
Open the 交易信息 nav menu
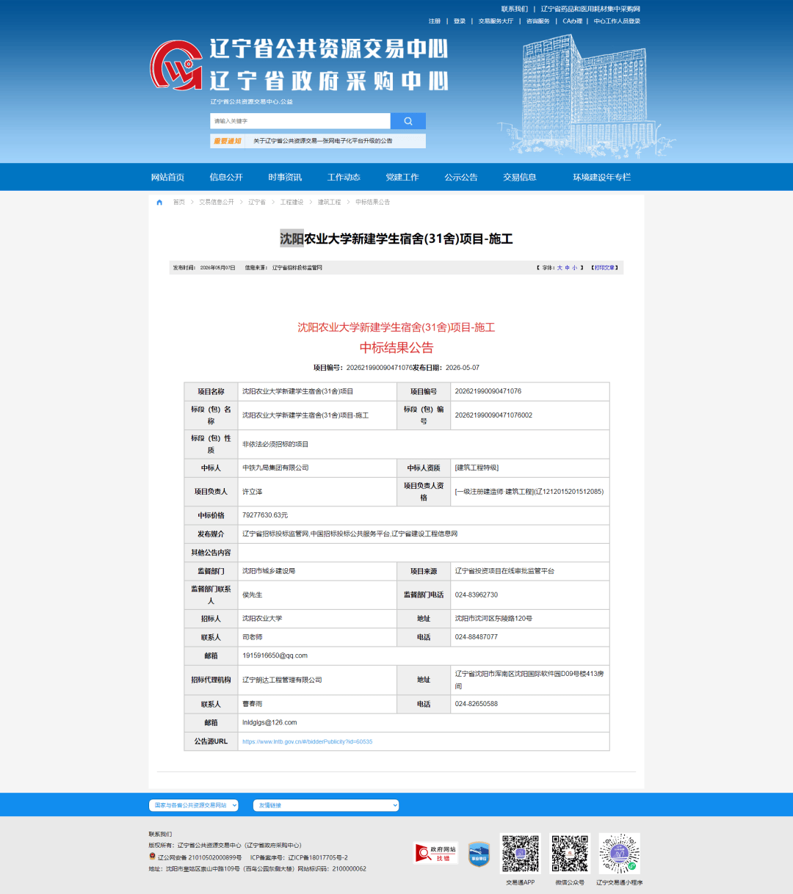tap(520, 177)
